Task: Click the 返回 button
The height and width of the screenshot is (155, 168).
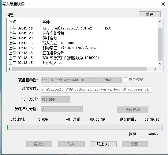Action: (135, 144)
